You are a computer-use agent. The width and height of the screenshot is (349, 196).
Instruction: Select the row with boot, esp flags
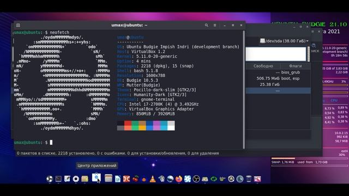pos(278,78)
